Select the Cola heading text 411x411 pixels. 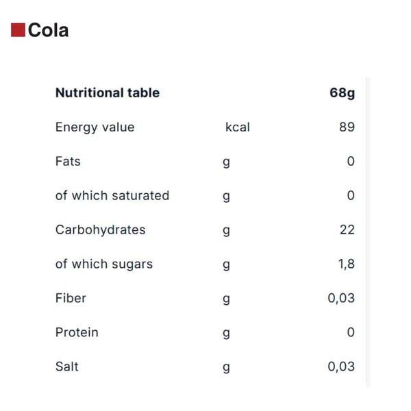48,30
